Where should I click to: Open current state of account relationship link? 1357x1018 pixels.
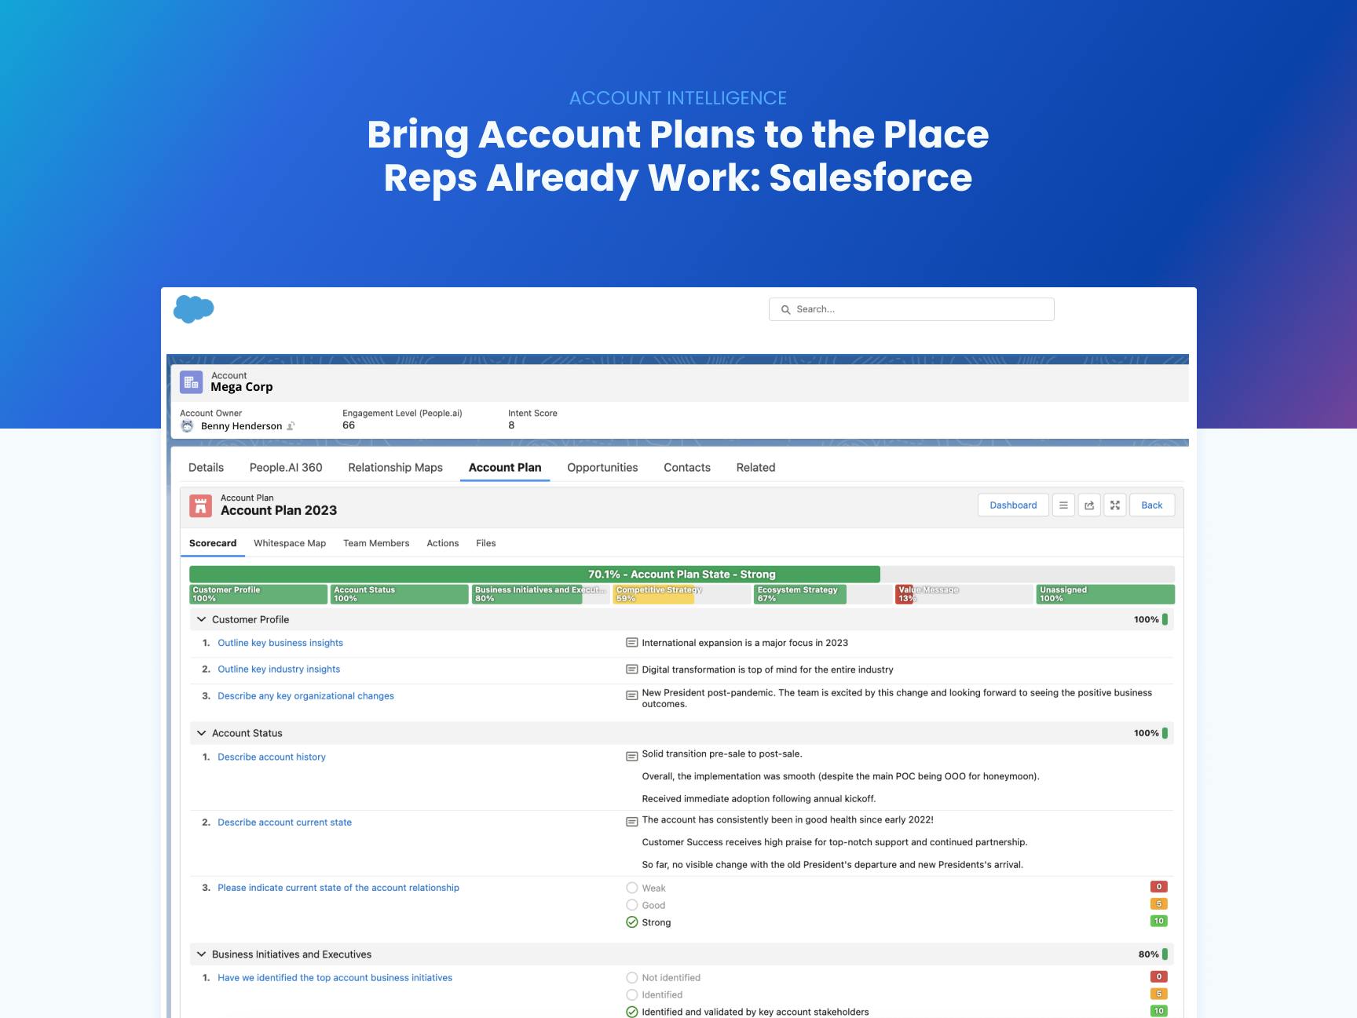point(338,888)
